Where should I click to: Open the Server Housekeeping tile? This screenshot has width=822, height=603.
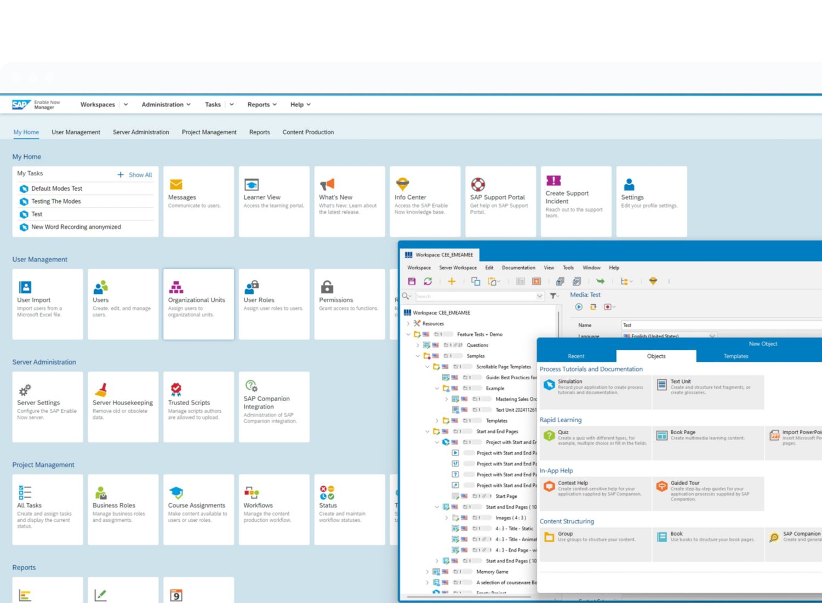click(x=123, y=406)
